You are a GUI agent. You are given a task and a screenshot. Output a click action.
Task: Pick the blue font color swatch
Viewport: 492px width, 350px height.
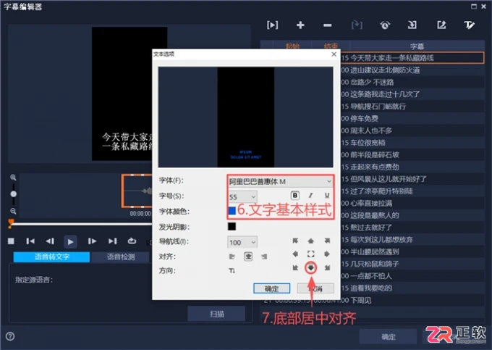click(232, 210)
